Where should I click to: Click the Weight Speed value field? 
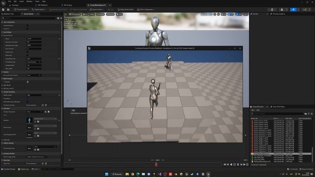click(x=34, y=95)
